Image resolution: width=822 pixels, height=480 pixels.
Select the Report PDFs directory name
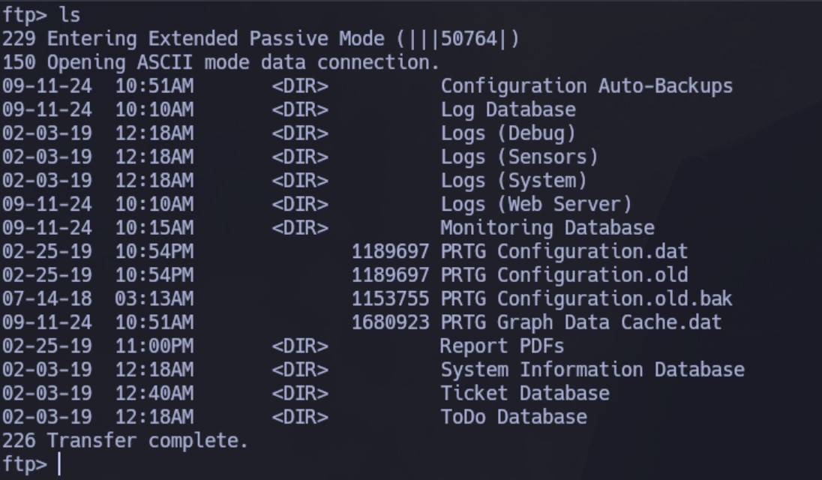tap(502, 346)
